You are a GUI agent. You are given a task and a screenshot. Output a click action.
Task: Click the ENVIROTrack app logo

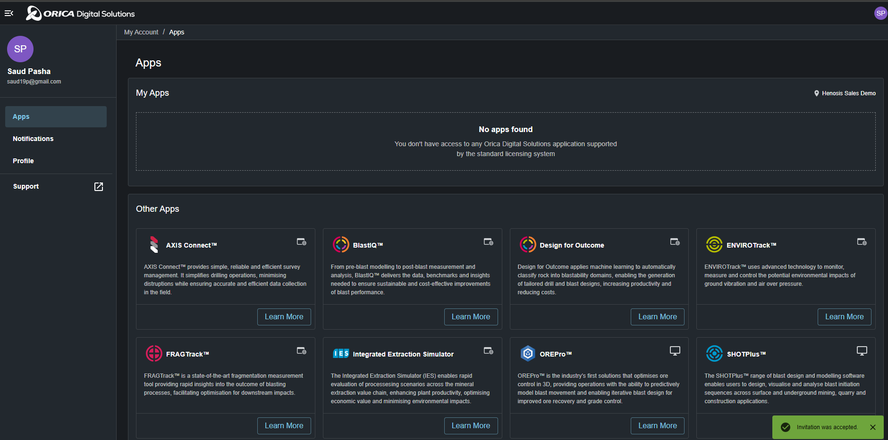click(x=714, y=245)
